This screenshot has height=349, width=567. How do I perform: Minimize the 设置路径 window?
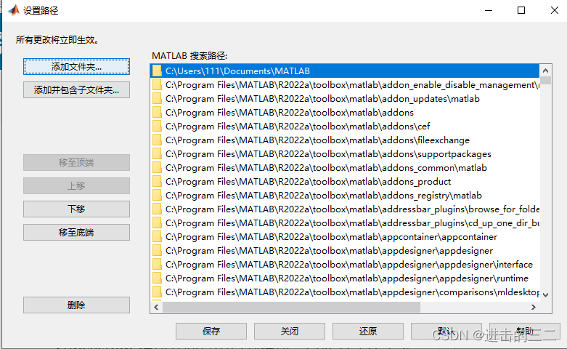(489, 10)
